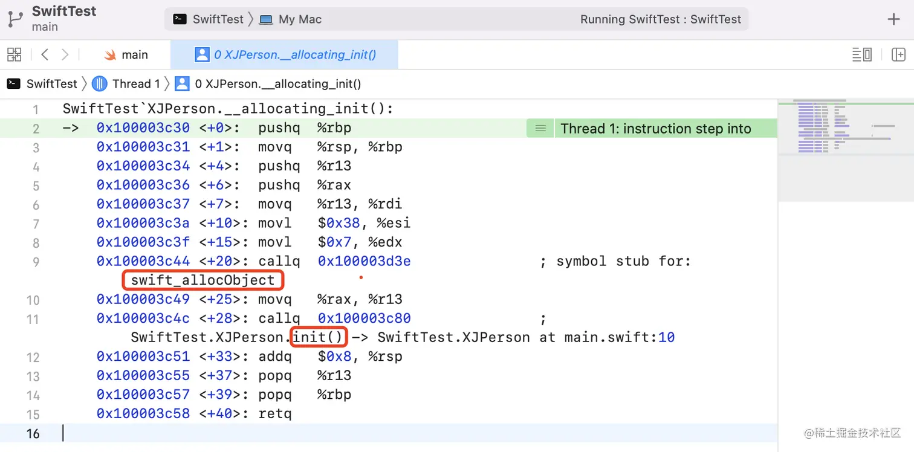Click the main branch label
The height and width of the screenshot is (452, 914).
[45, 27]
